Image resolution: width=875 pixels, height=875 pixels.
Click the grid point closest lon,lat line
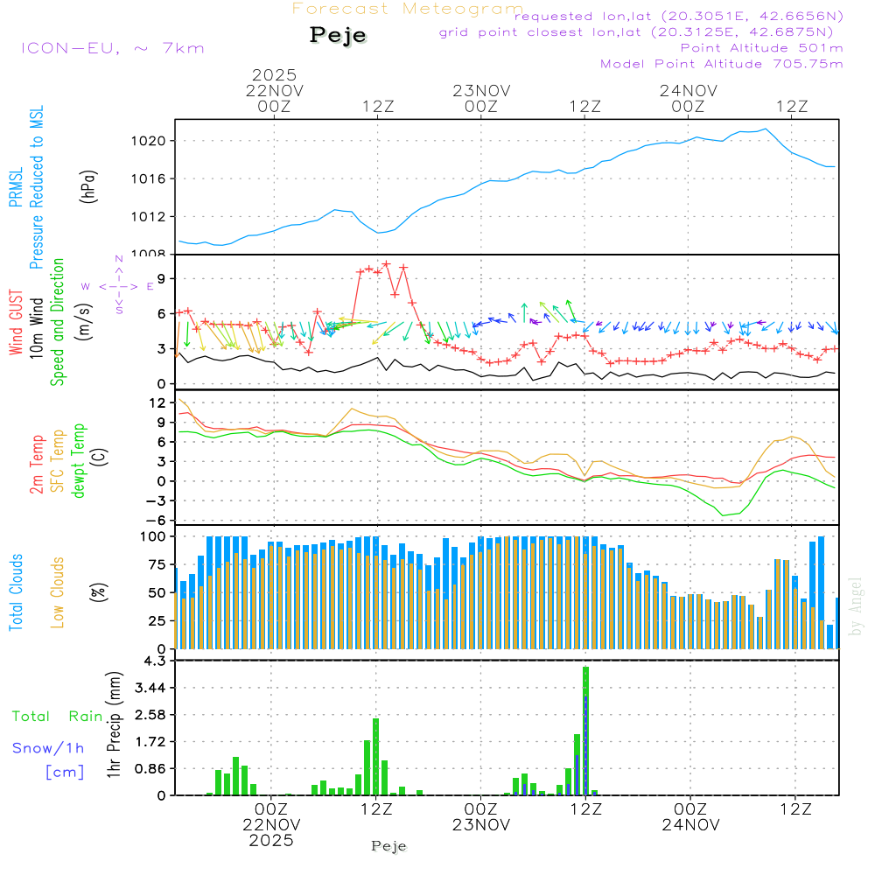pyautogui.click(x=641, y=31)
